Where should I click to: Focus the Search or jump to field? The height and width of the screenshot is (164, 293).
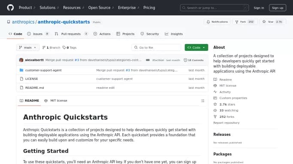tap(214, 8)
